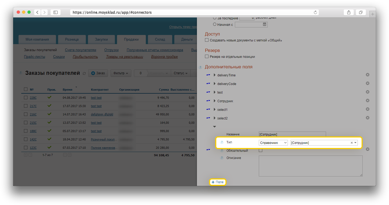Open the Статус dropdown
Screen dimensions: 389x205
click(181, 73)
